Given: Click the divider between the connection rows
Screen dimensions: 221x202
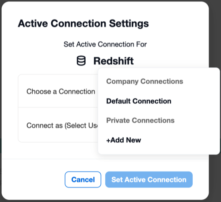Looking at the screenshot, I should pos(58,108).
